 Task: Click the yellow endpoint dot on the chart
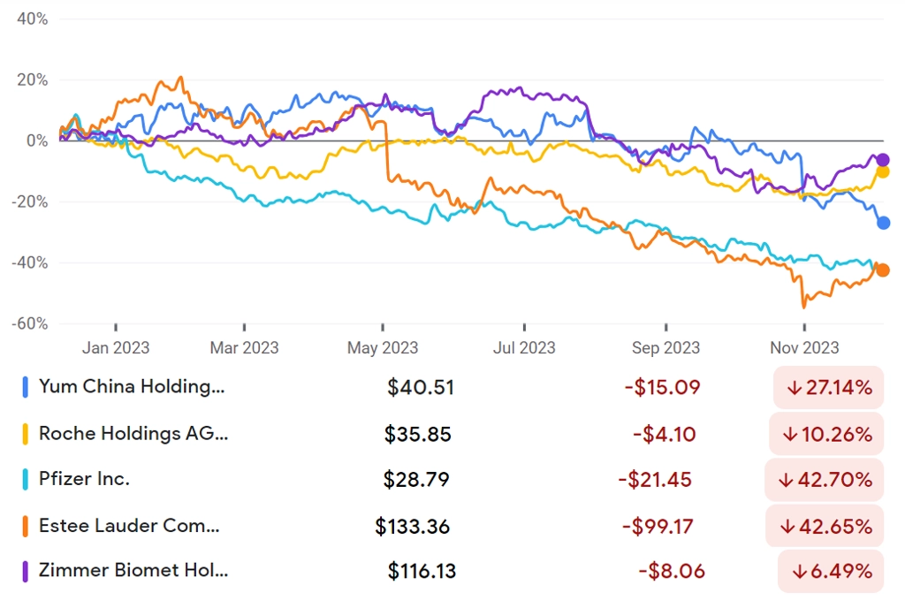coord(883,171)
